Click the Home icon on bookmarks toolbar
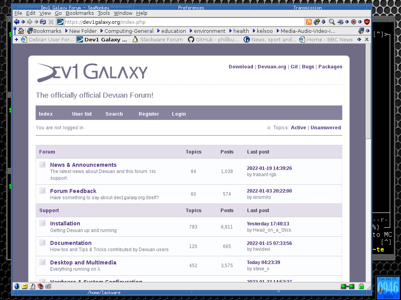 point(22,31)
